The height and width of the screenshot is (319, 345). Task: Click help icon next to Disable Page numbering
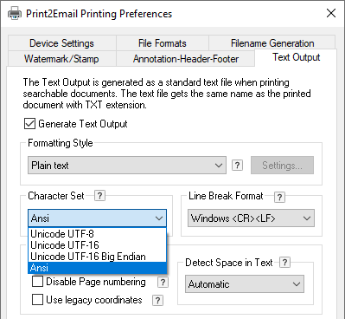(163, 282)
